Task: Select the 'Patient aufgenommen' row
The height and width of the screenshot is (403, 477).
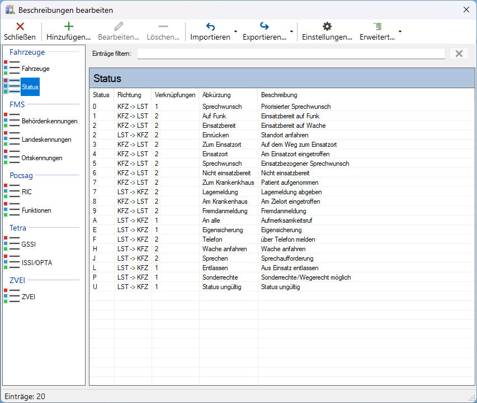Action: tap(282, 183)
